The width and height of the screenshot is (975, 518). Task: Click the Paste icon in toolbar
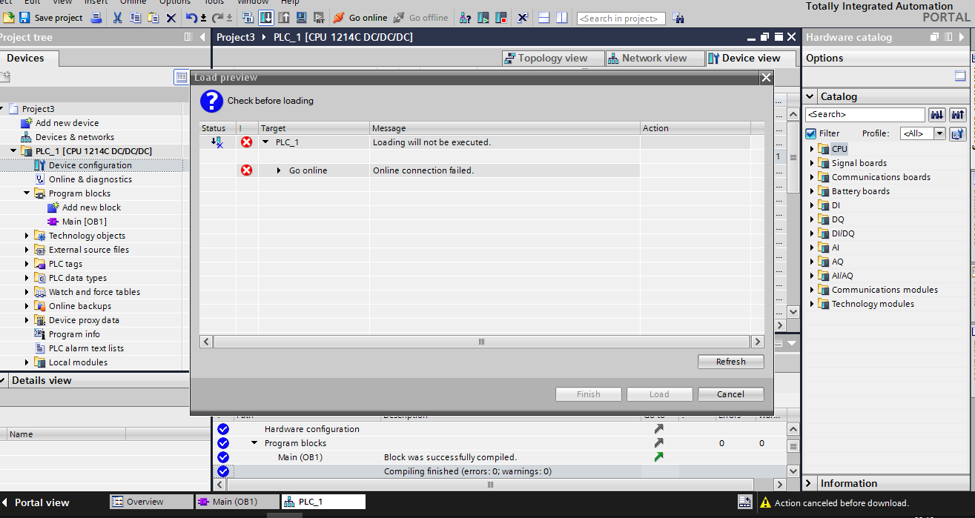(153, 18)
